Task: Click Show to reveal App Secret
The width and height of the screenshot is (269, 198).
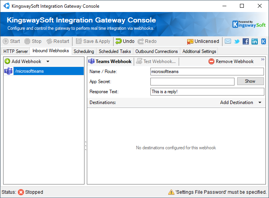Action: pyautogui.click(x=250, y=81)
